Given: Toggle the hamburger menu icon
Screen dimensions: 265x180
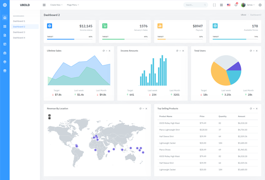Looking at the screenshot, I should tap(44, 5).
